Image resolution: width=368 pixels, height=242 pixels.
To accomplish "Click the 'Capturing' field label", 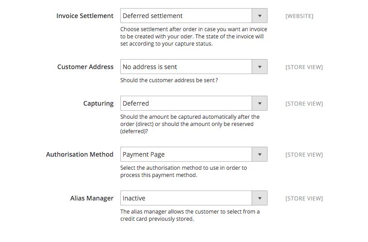I will [x=98, y=103].
